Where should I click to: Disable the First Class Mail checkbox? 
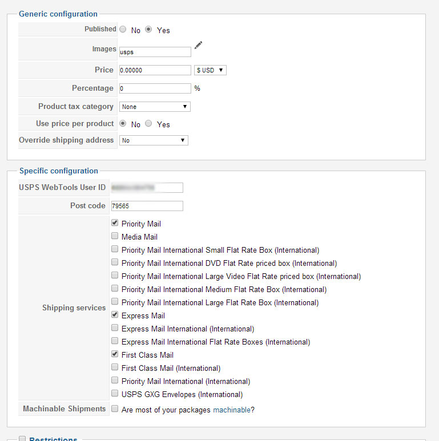(x=115, y=354)
